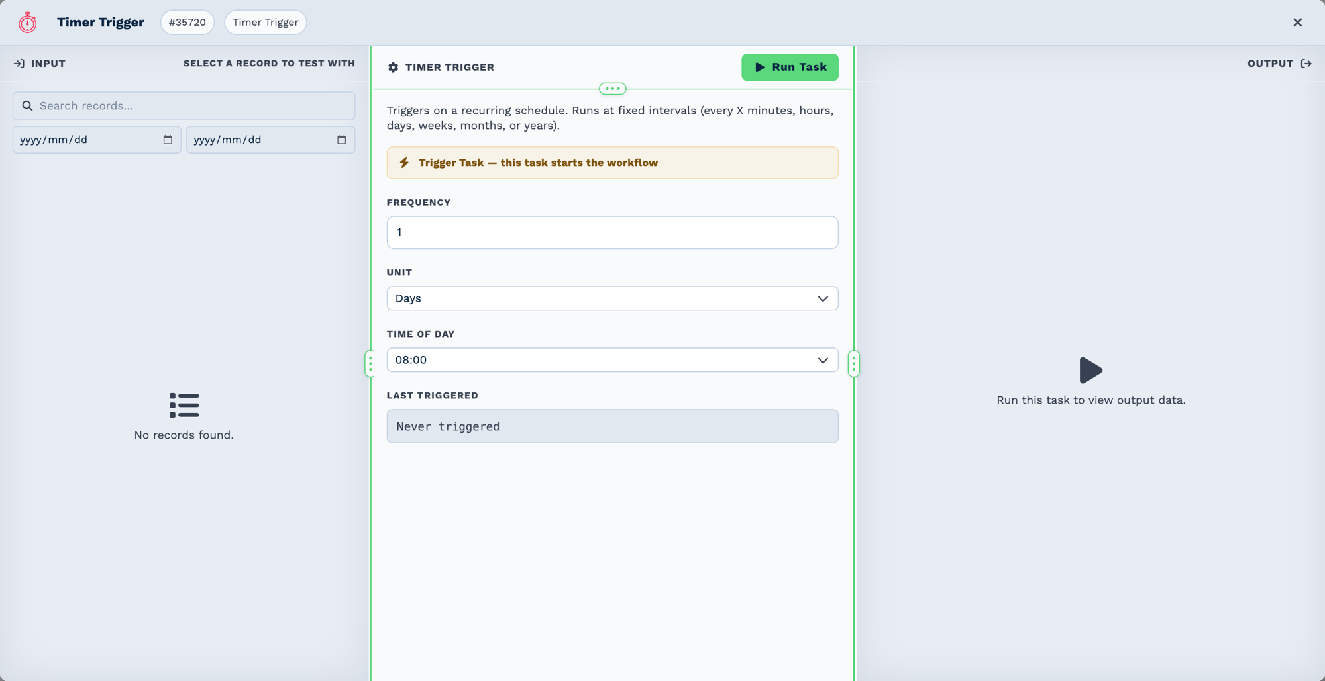Click the Input panel arrow icon

[19, 64]
